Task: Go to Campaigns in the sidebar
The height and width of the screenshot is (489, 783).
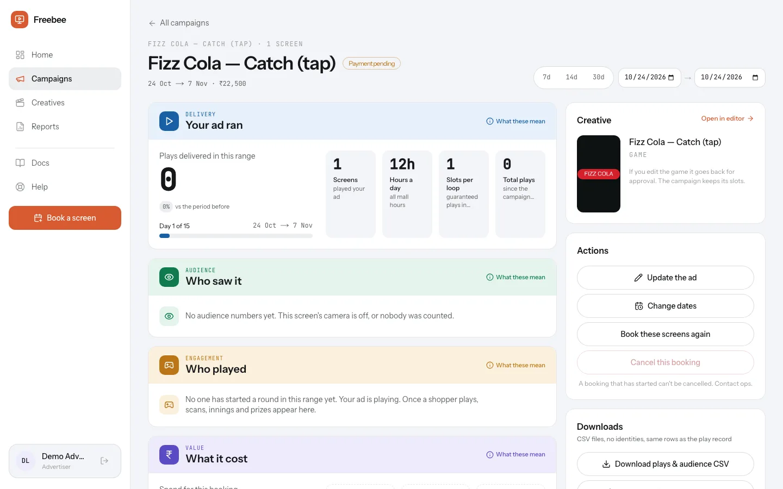Action: (65, 79)
